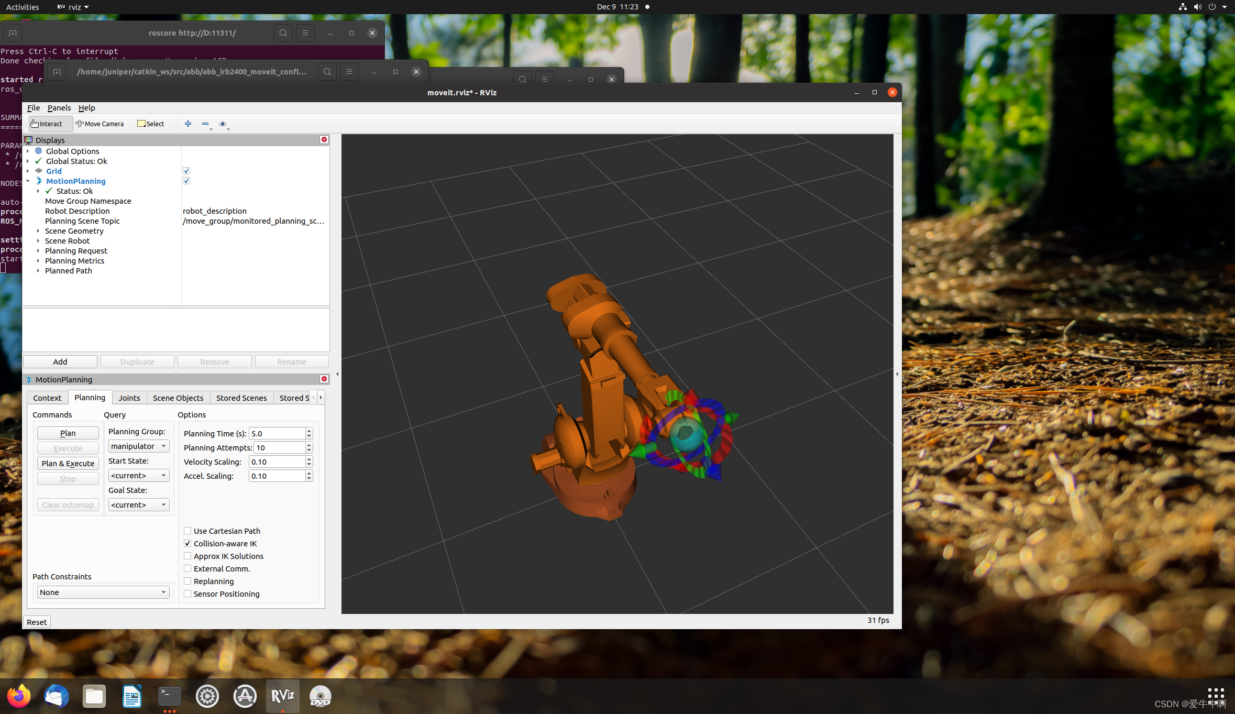Click the RViz taskbar icon in dock
Image resolution: width=1235 pixels, height=714 pixels.
pos(283,695)
